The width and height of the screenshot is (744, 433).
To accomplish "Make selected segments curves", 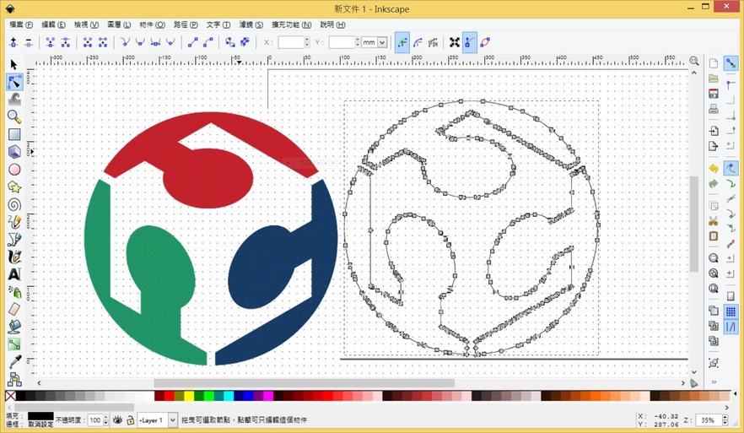I will pos(208,42).
